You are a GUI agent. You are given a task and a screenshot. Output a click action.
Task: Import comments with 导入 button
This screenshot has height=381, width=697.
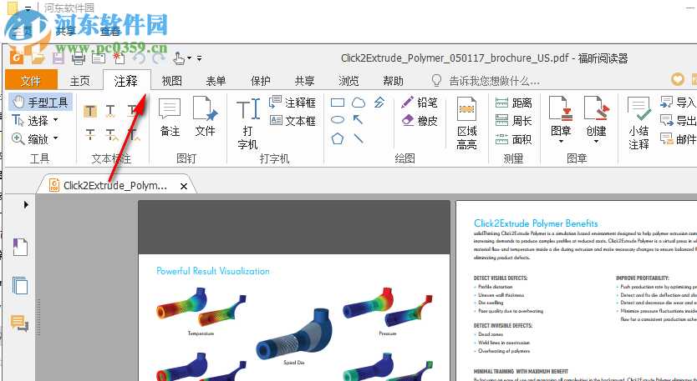pos(678,103)
